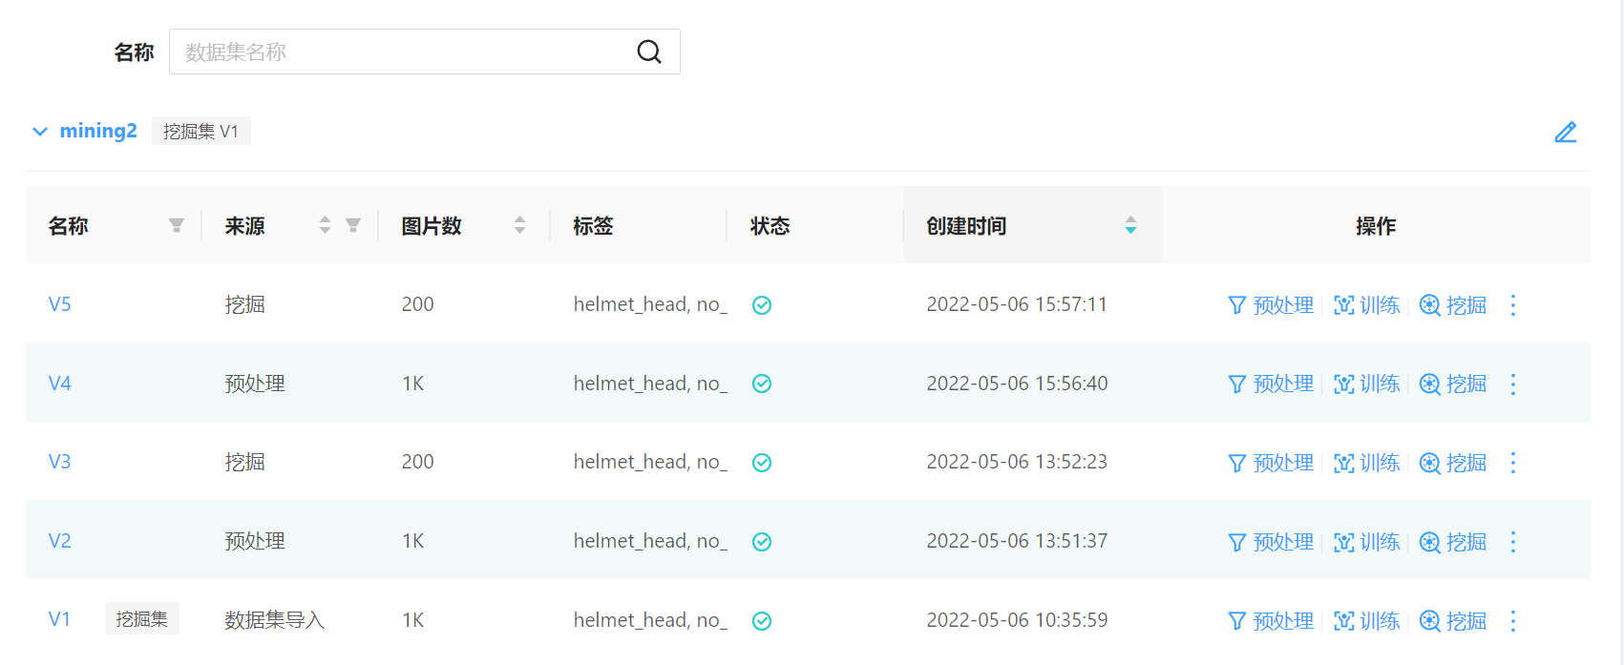Open the filter on the 名称 column
This screenshot has height=665, width=1624.
pos(177,225)
